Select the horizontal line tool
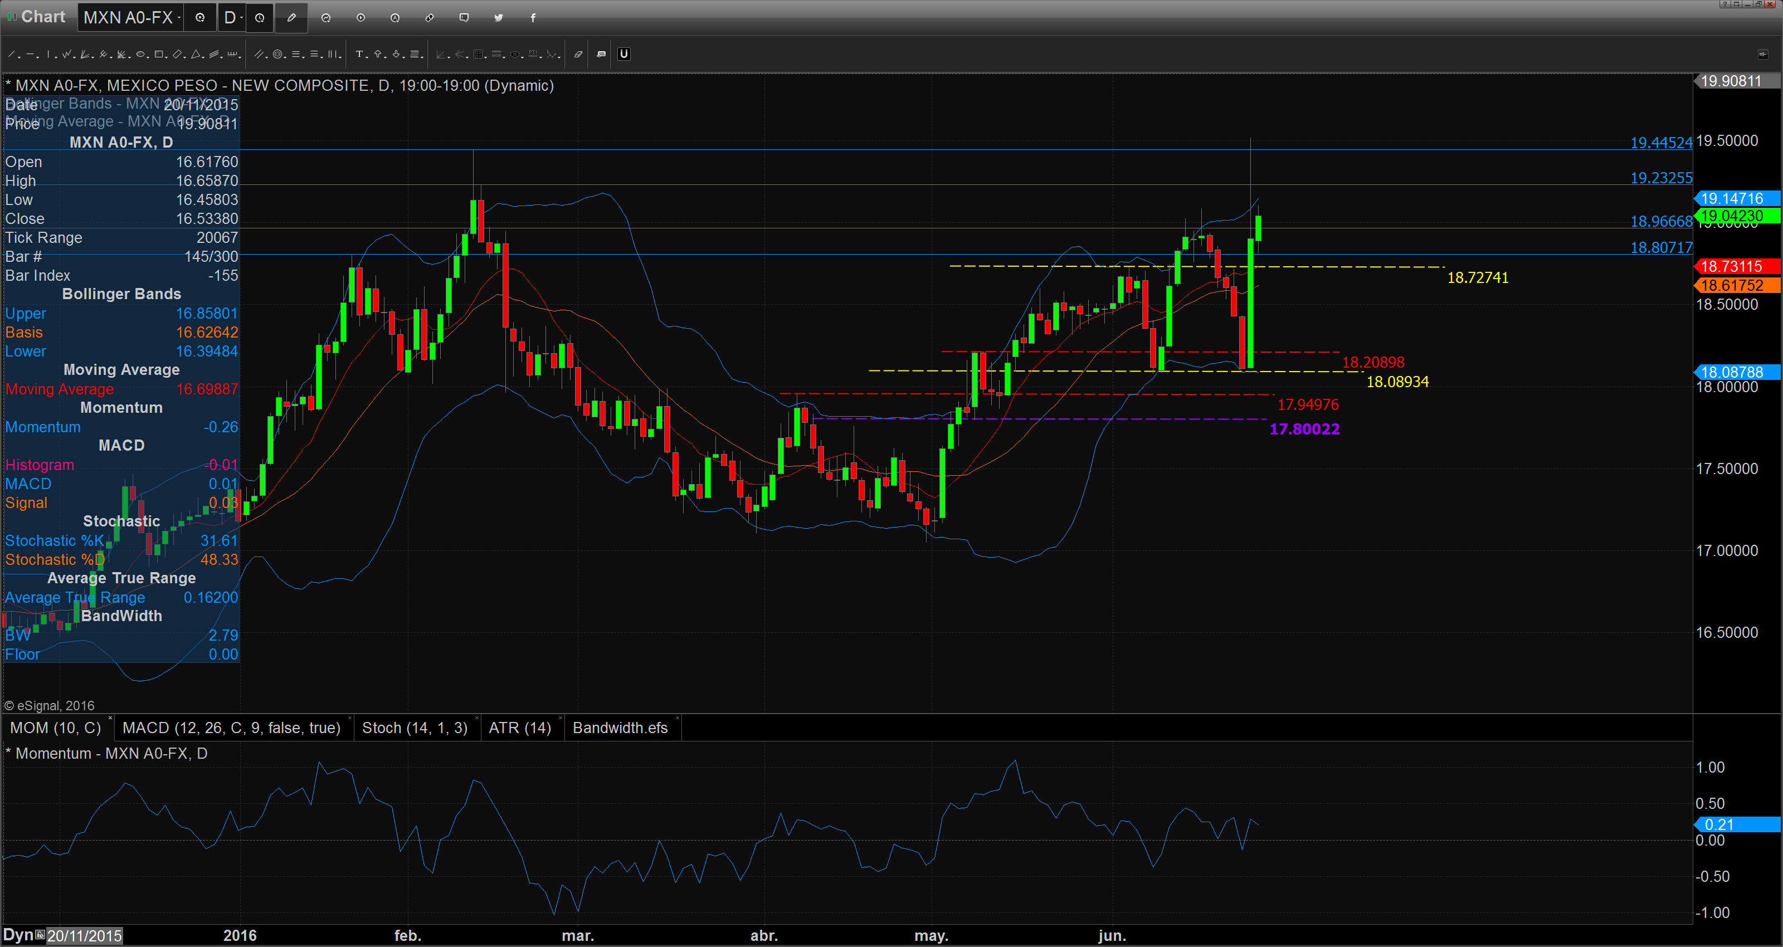 click(31, 54)
